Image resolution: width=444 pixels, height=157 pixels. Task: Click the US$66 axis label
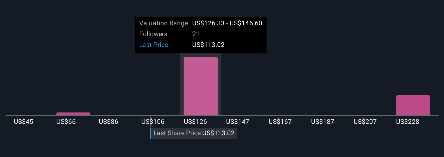click(x=66, y=122)
